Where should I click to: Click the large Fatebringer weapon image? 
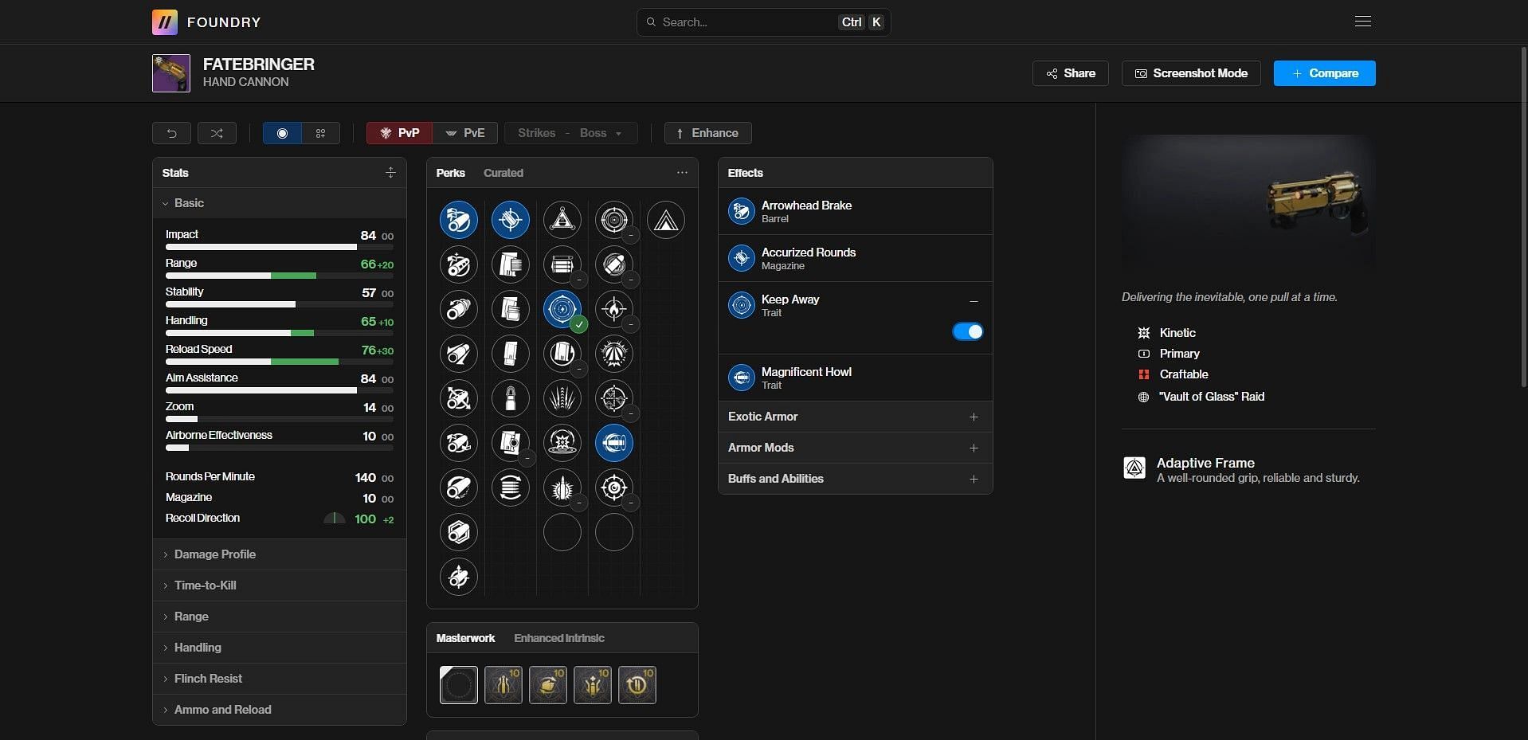(x=1248, y=201)
